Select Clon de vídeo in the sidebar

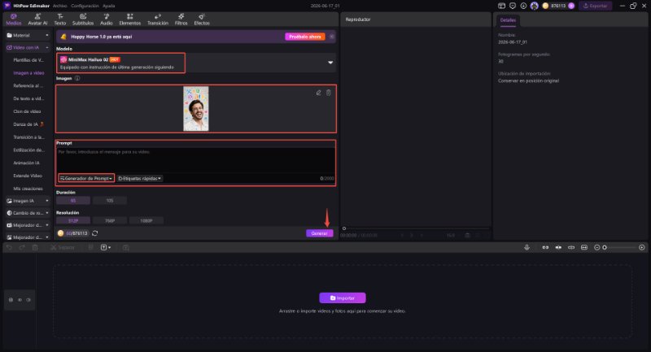27,111
